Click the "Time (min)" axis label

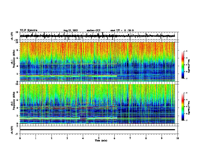[x=101, y=141]
